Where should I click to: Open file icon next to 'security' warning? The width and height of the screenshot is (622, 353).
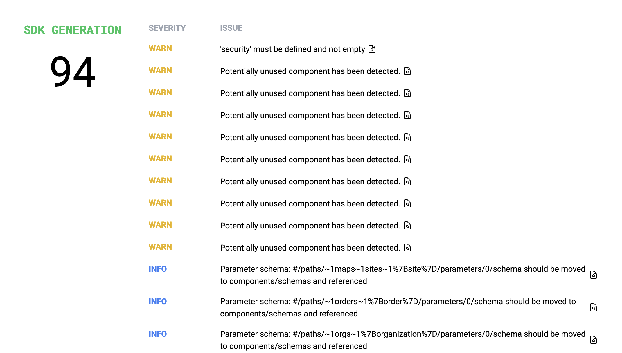point(372,49)
